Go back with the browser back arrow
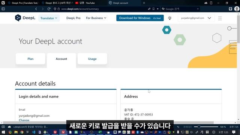The height and width of the screenshot is (135, 240). pyautogui.click(x=36, y=9)
